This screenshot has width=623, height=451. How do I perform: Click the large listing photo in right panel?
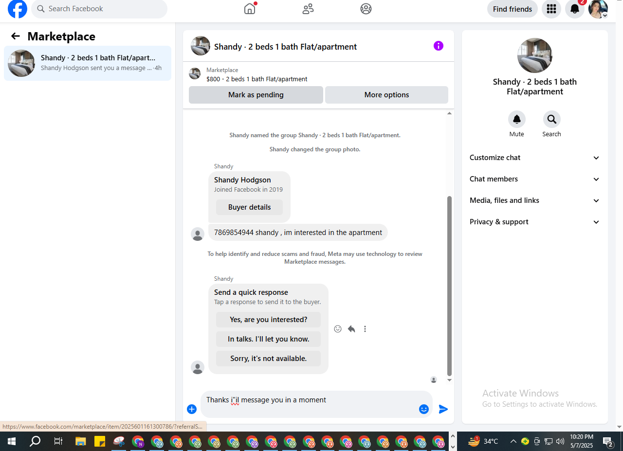[x=535, y=55]
